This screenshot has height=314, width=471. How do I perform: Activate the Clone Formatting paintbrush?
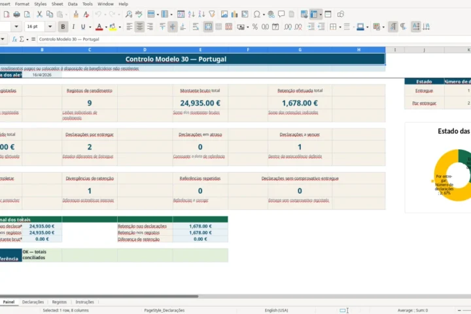(x=76, y=14)
